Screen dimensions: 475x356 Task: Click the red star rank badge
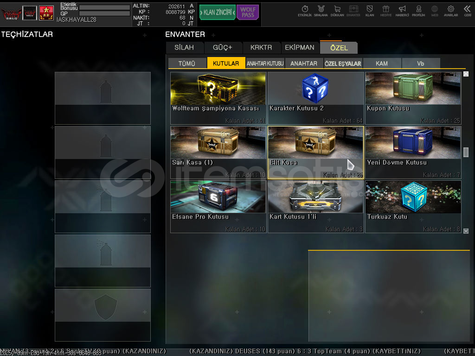[x=46, y=13]
